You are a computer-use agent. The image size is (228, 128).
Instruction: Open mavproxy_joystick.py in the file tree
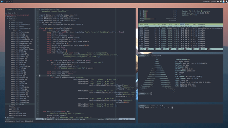click(20, 66)
